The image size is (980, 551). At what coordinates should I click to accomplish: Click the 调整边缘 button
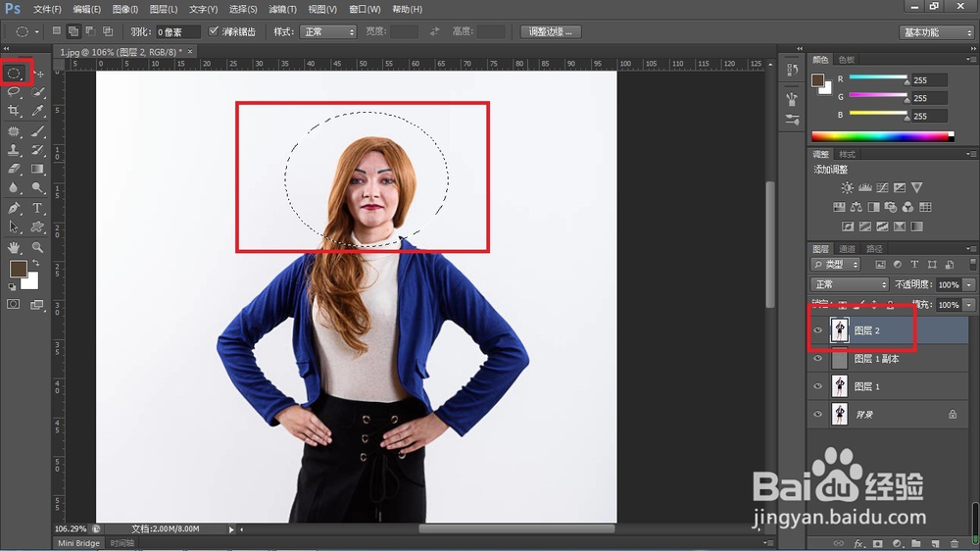coord(551,32)
